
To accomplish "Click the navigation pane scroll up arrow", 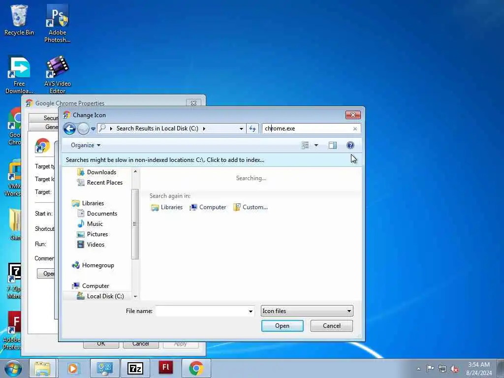I will [x=135, y=172].
